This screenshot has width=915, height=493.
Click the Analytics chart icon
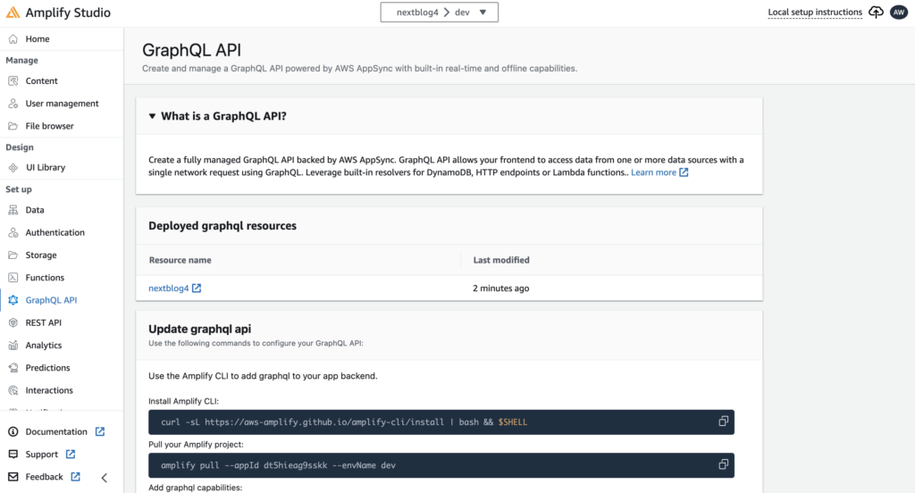click(13, 346)
